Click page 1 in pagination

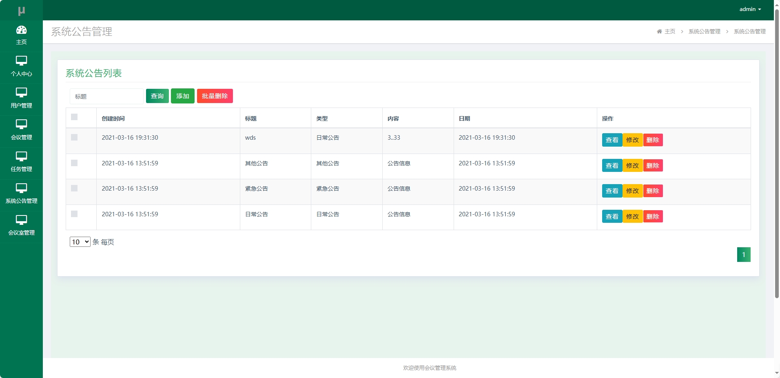pos(743,255)
